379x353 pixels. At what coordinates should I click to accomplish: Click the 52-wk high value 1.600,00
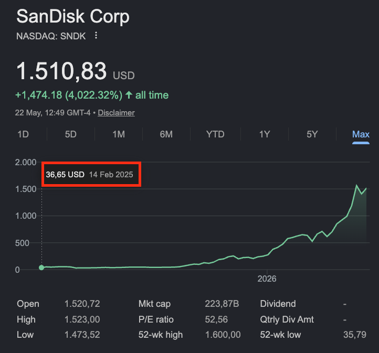[223, 335]
